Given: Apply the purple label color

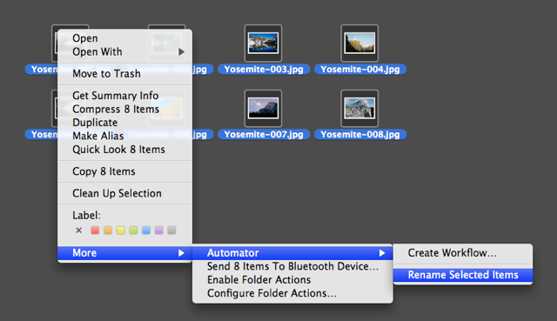Looking at the screenshot, I should [x=158, y=231].
